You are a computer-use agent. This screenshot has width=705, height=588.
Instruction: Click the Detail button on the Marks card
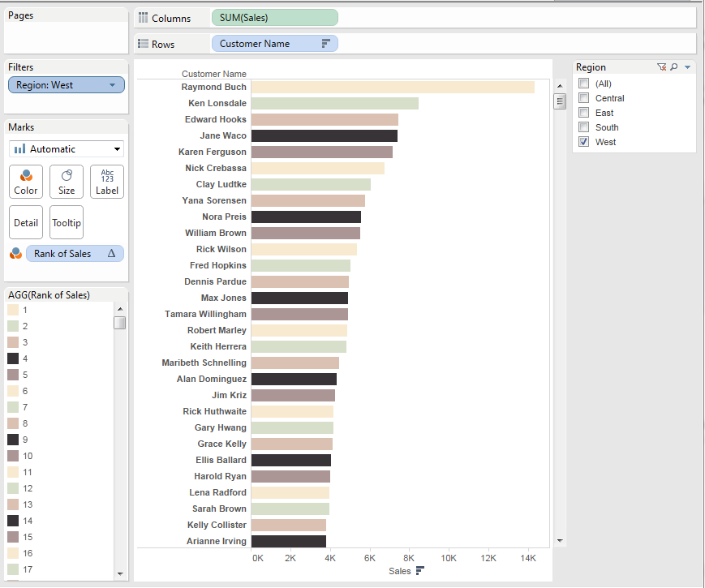click(26, 222)
